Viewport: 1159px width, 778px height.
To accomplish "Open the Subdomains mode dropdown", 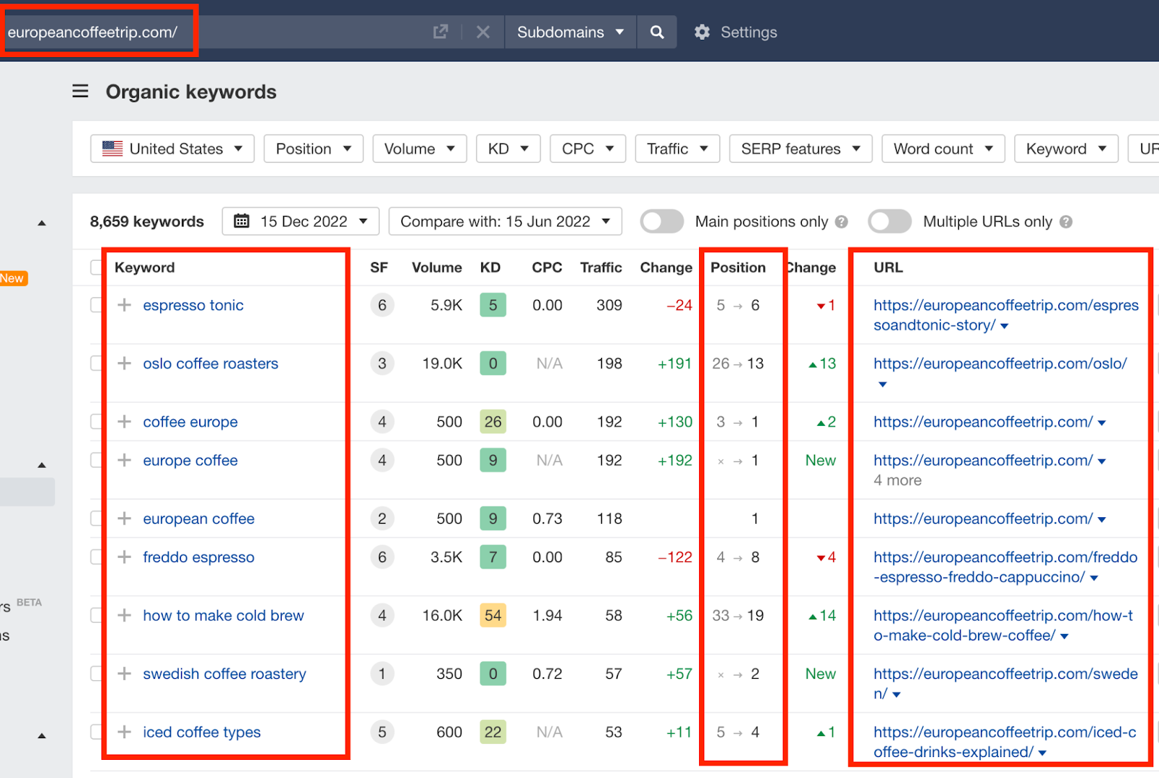I will [x=570, y=32].
